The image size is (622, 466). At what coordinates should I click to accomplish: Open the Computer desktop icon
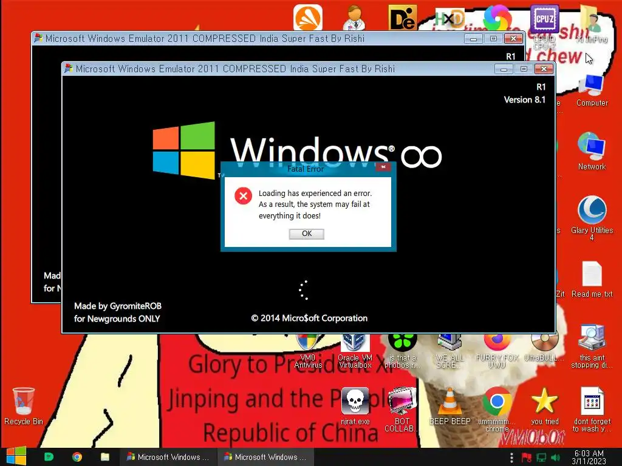point(592,90)
